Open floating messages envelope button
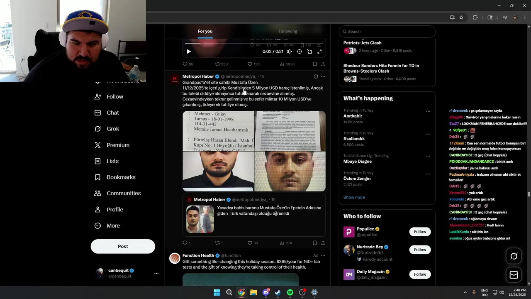531x299 pixels. (x=514, y=275)
